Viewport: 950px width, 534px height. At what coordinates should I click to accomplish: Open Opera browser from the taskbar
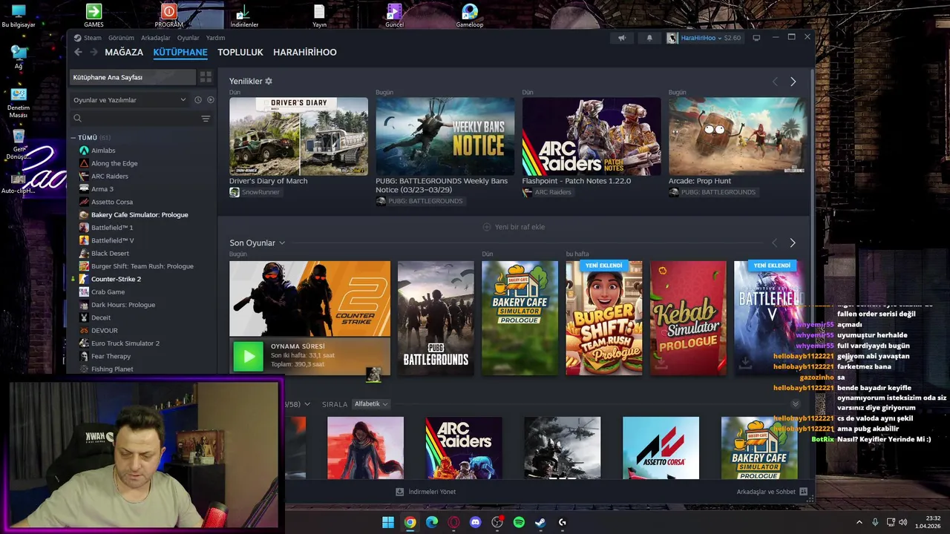[x=453, y=522]
